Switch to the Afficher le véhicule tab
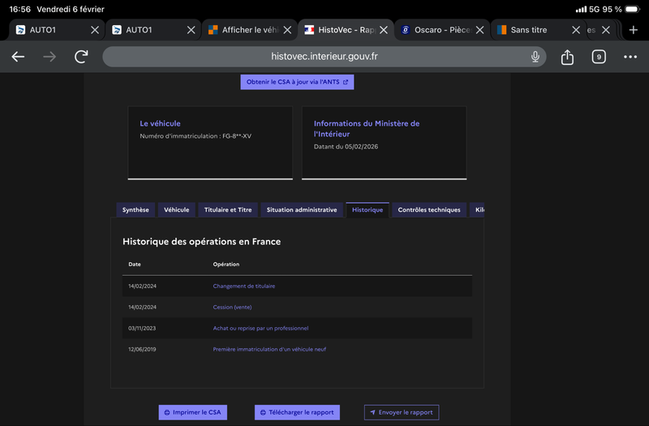 pos(243,30)
